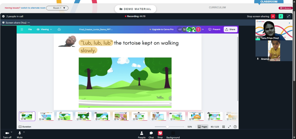Click Ananya's video tile
The image size is (296, 139).
tap(274, 51)
